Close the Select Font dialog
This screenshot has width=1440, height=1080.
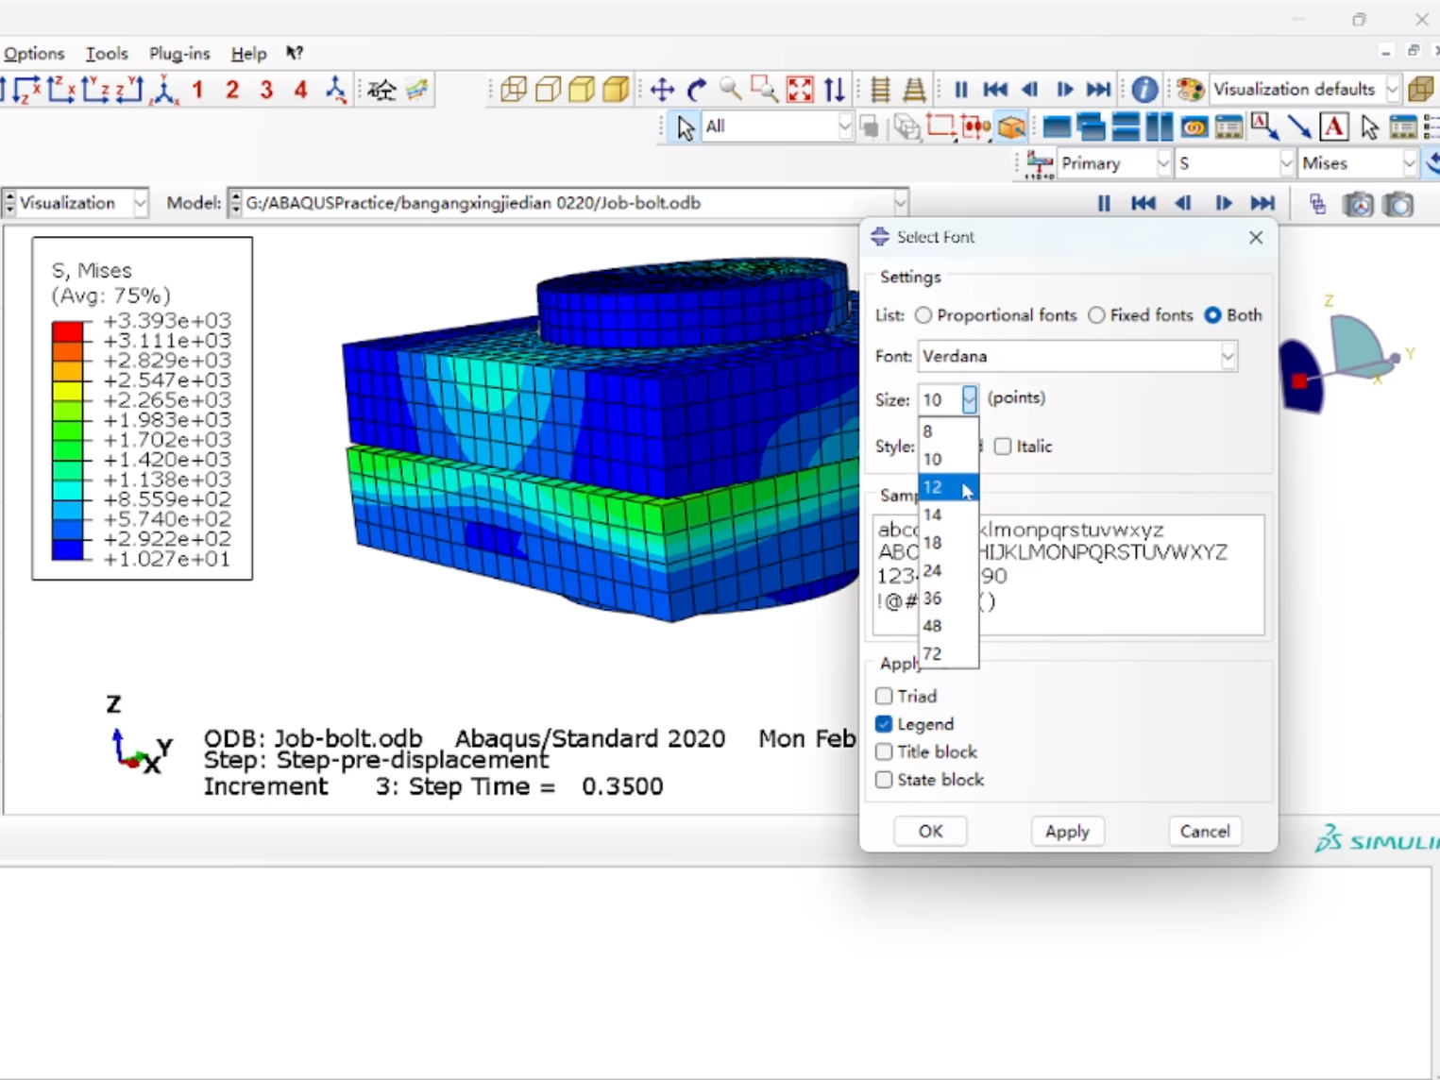[1256, 238]
